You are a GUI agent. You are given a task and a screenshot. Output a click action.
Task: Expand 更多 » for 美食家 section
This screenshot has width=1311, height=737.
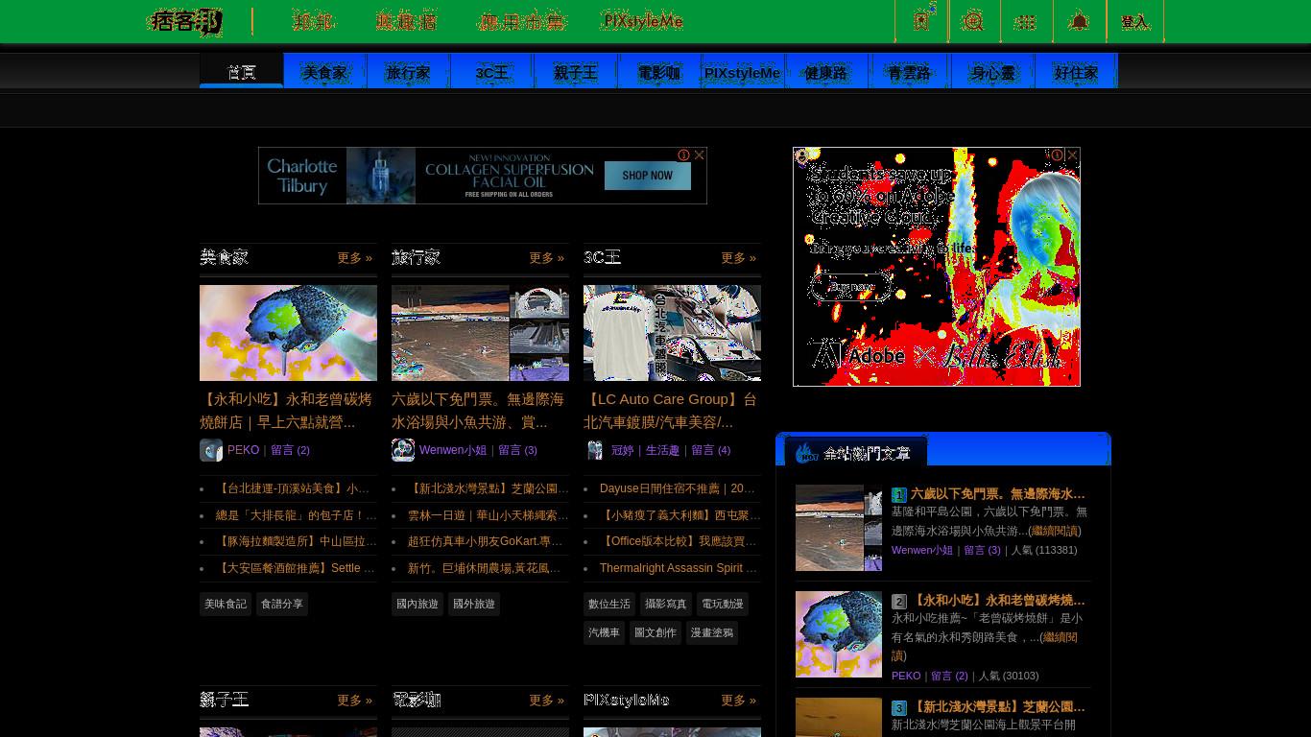tap(354, 258)
